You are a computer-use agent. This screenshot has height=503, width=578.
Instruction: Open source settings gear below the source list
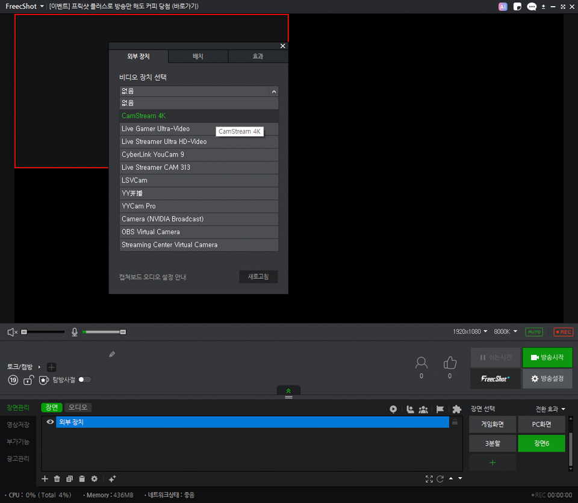(95, 479)
